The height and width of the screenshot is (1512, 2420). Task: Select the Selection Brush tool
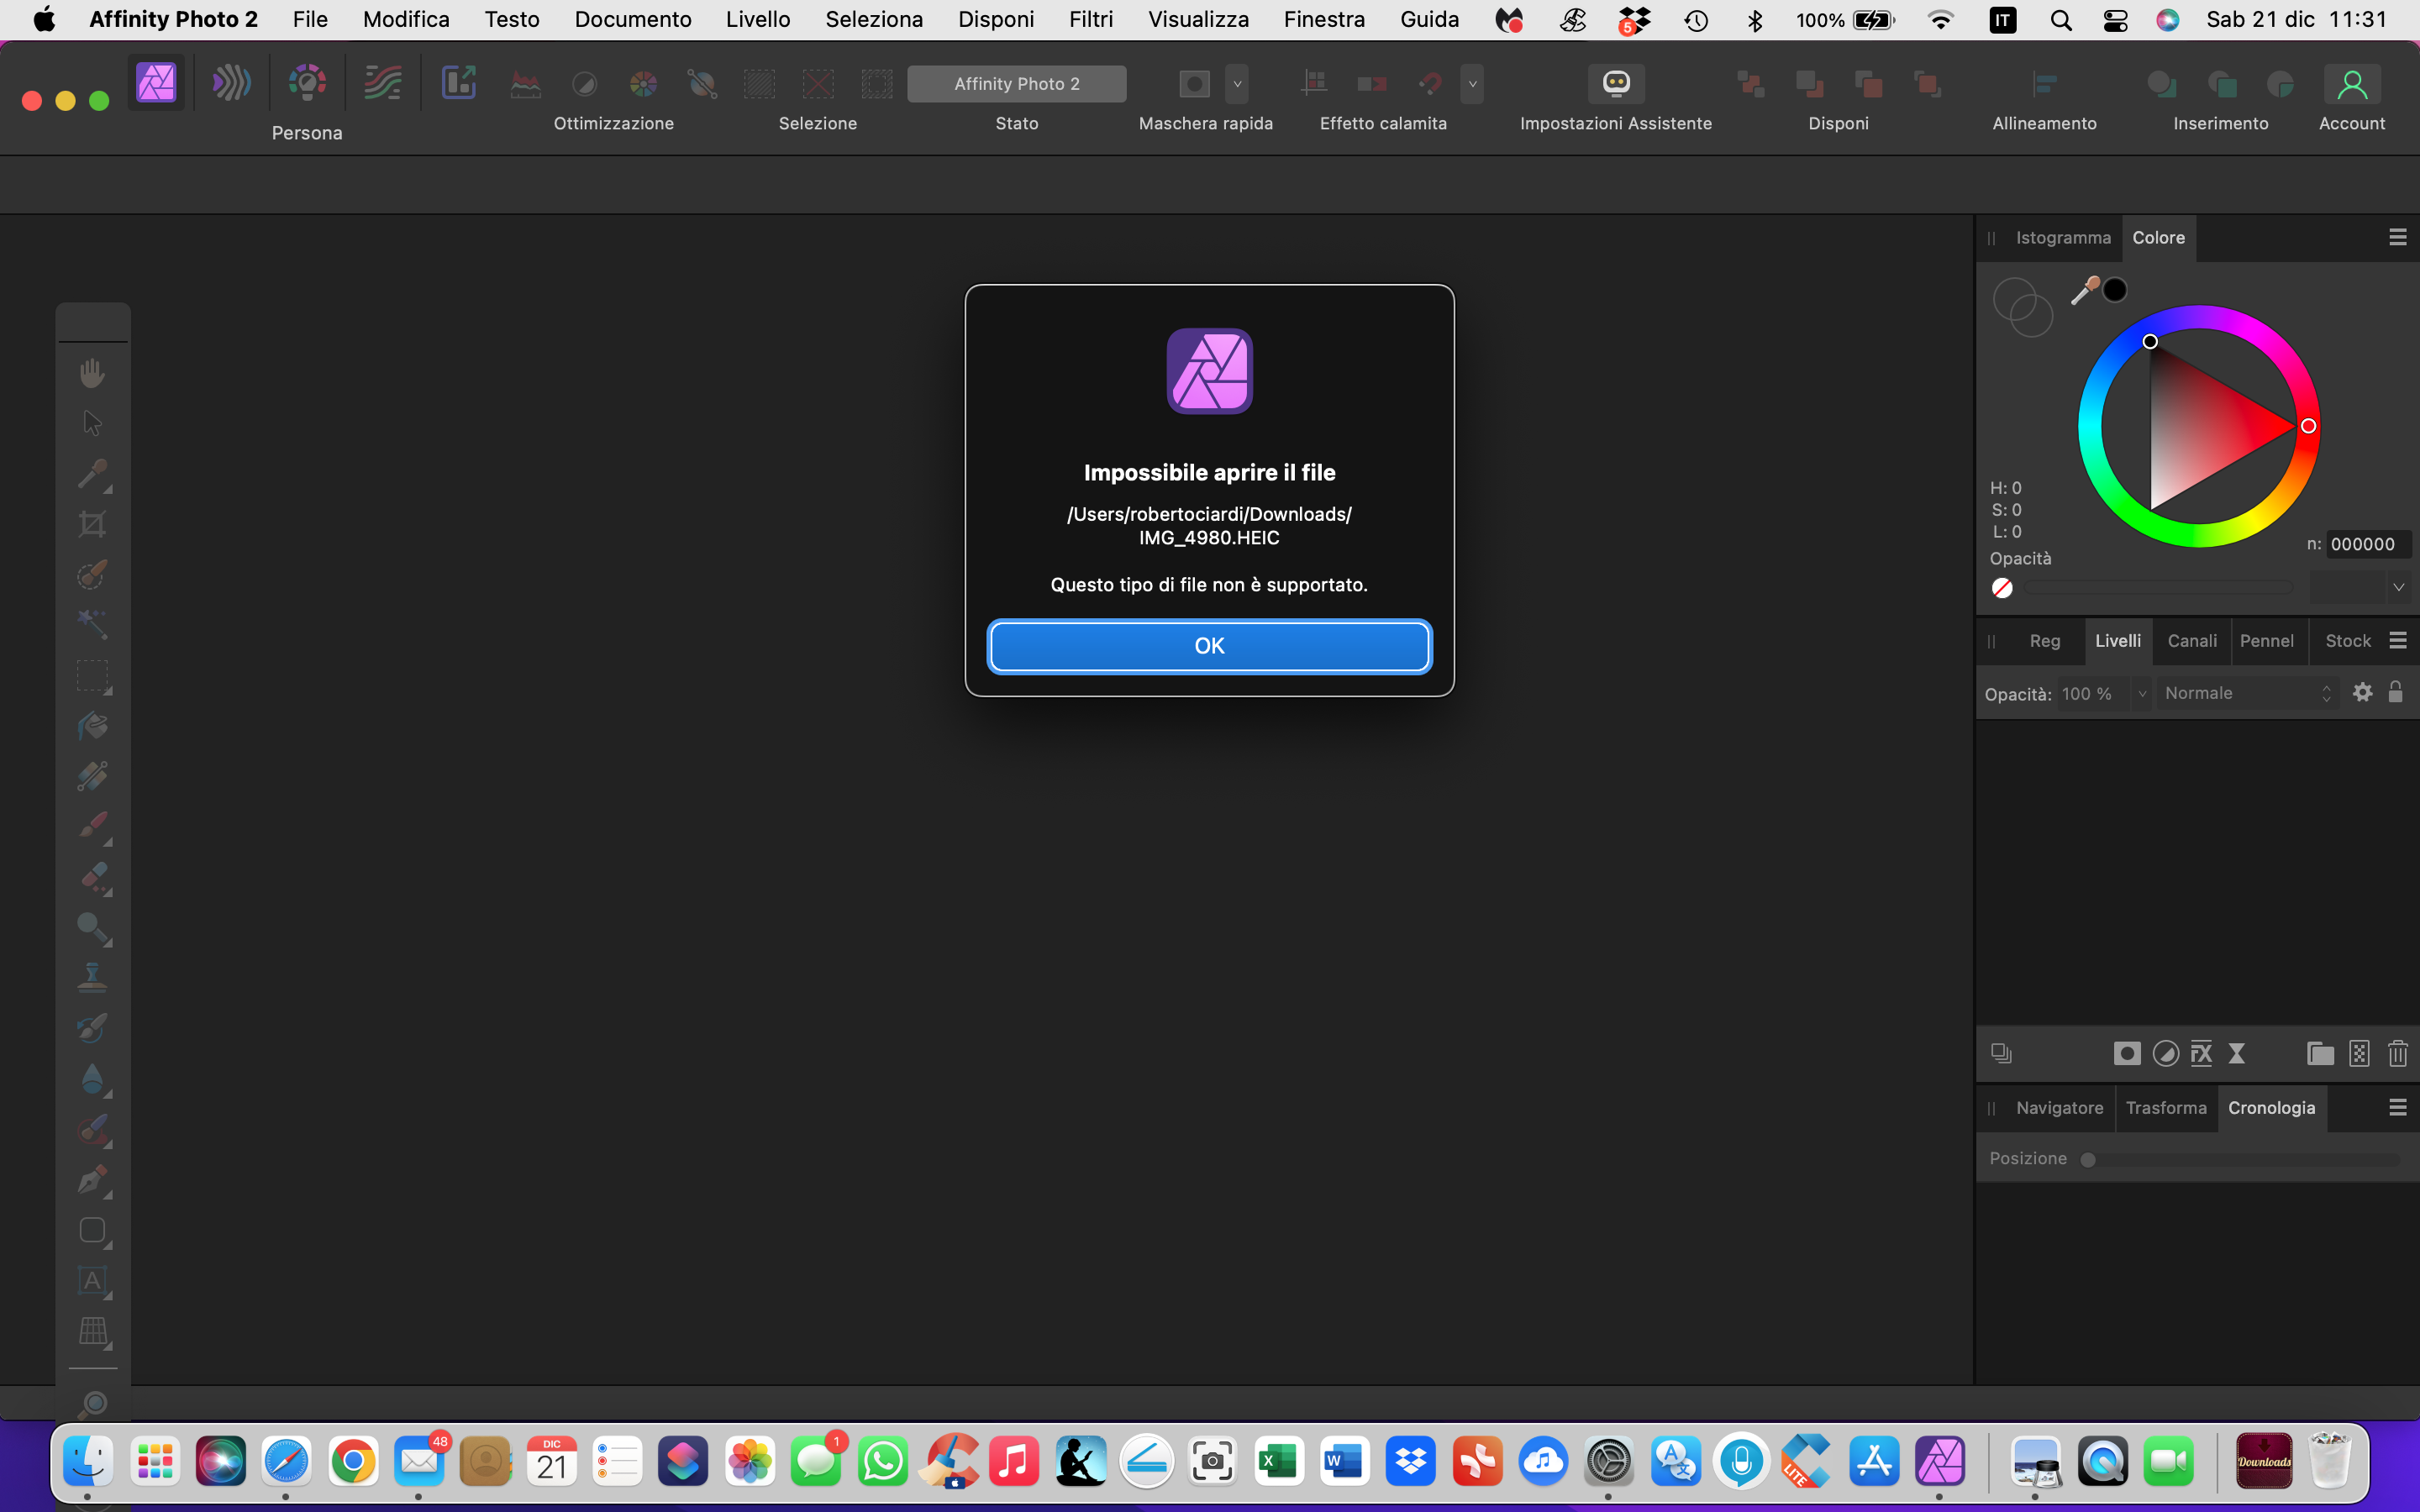(x=92, y=575)
